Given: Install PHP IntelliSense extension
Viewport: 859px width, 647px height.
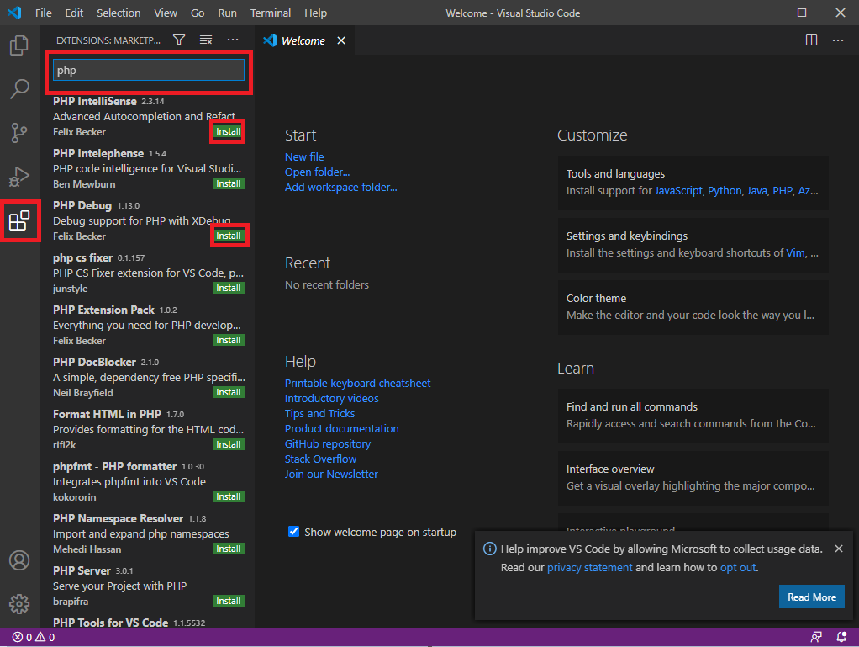Looking at the screenshot, I should tap(228, 131).
